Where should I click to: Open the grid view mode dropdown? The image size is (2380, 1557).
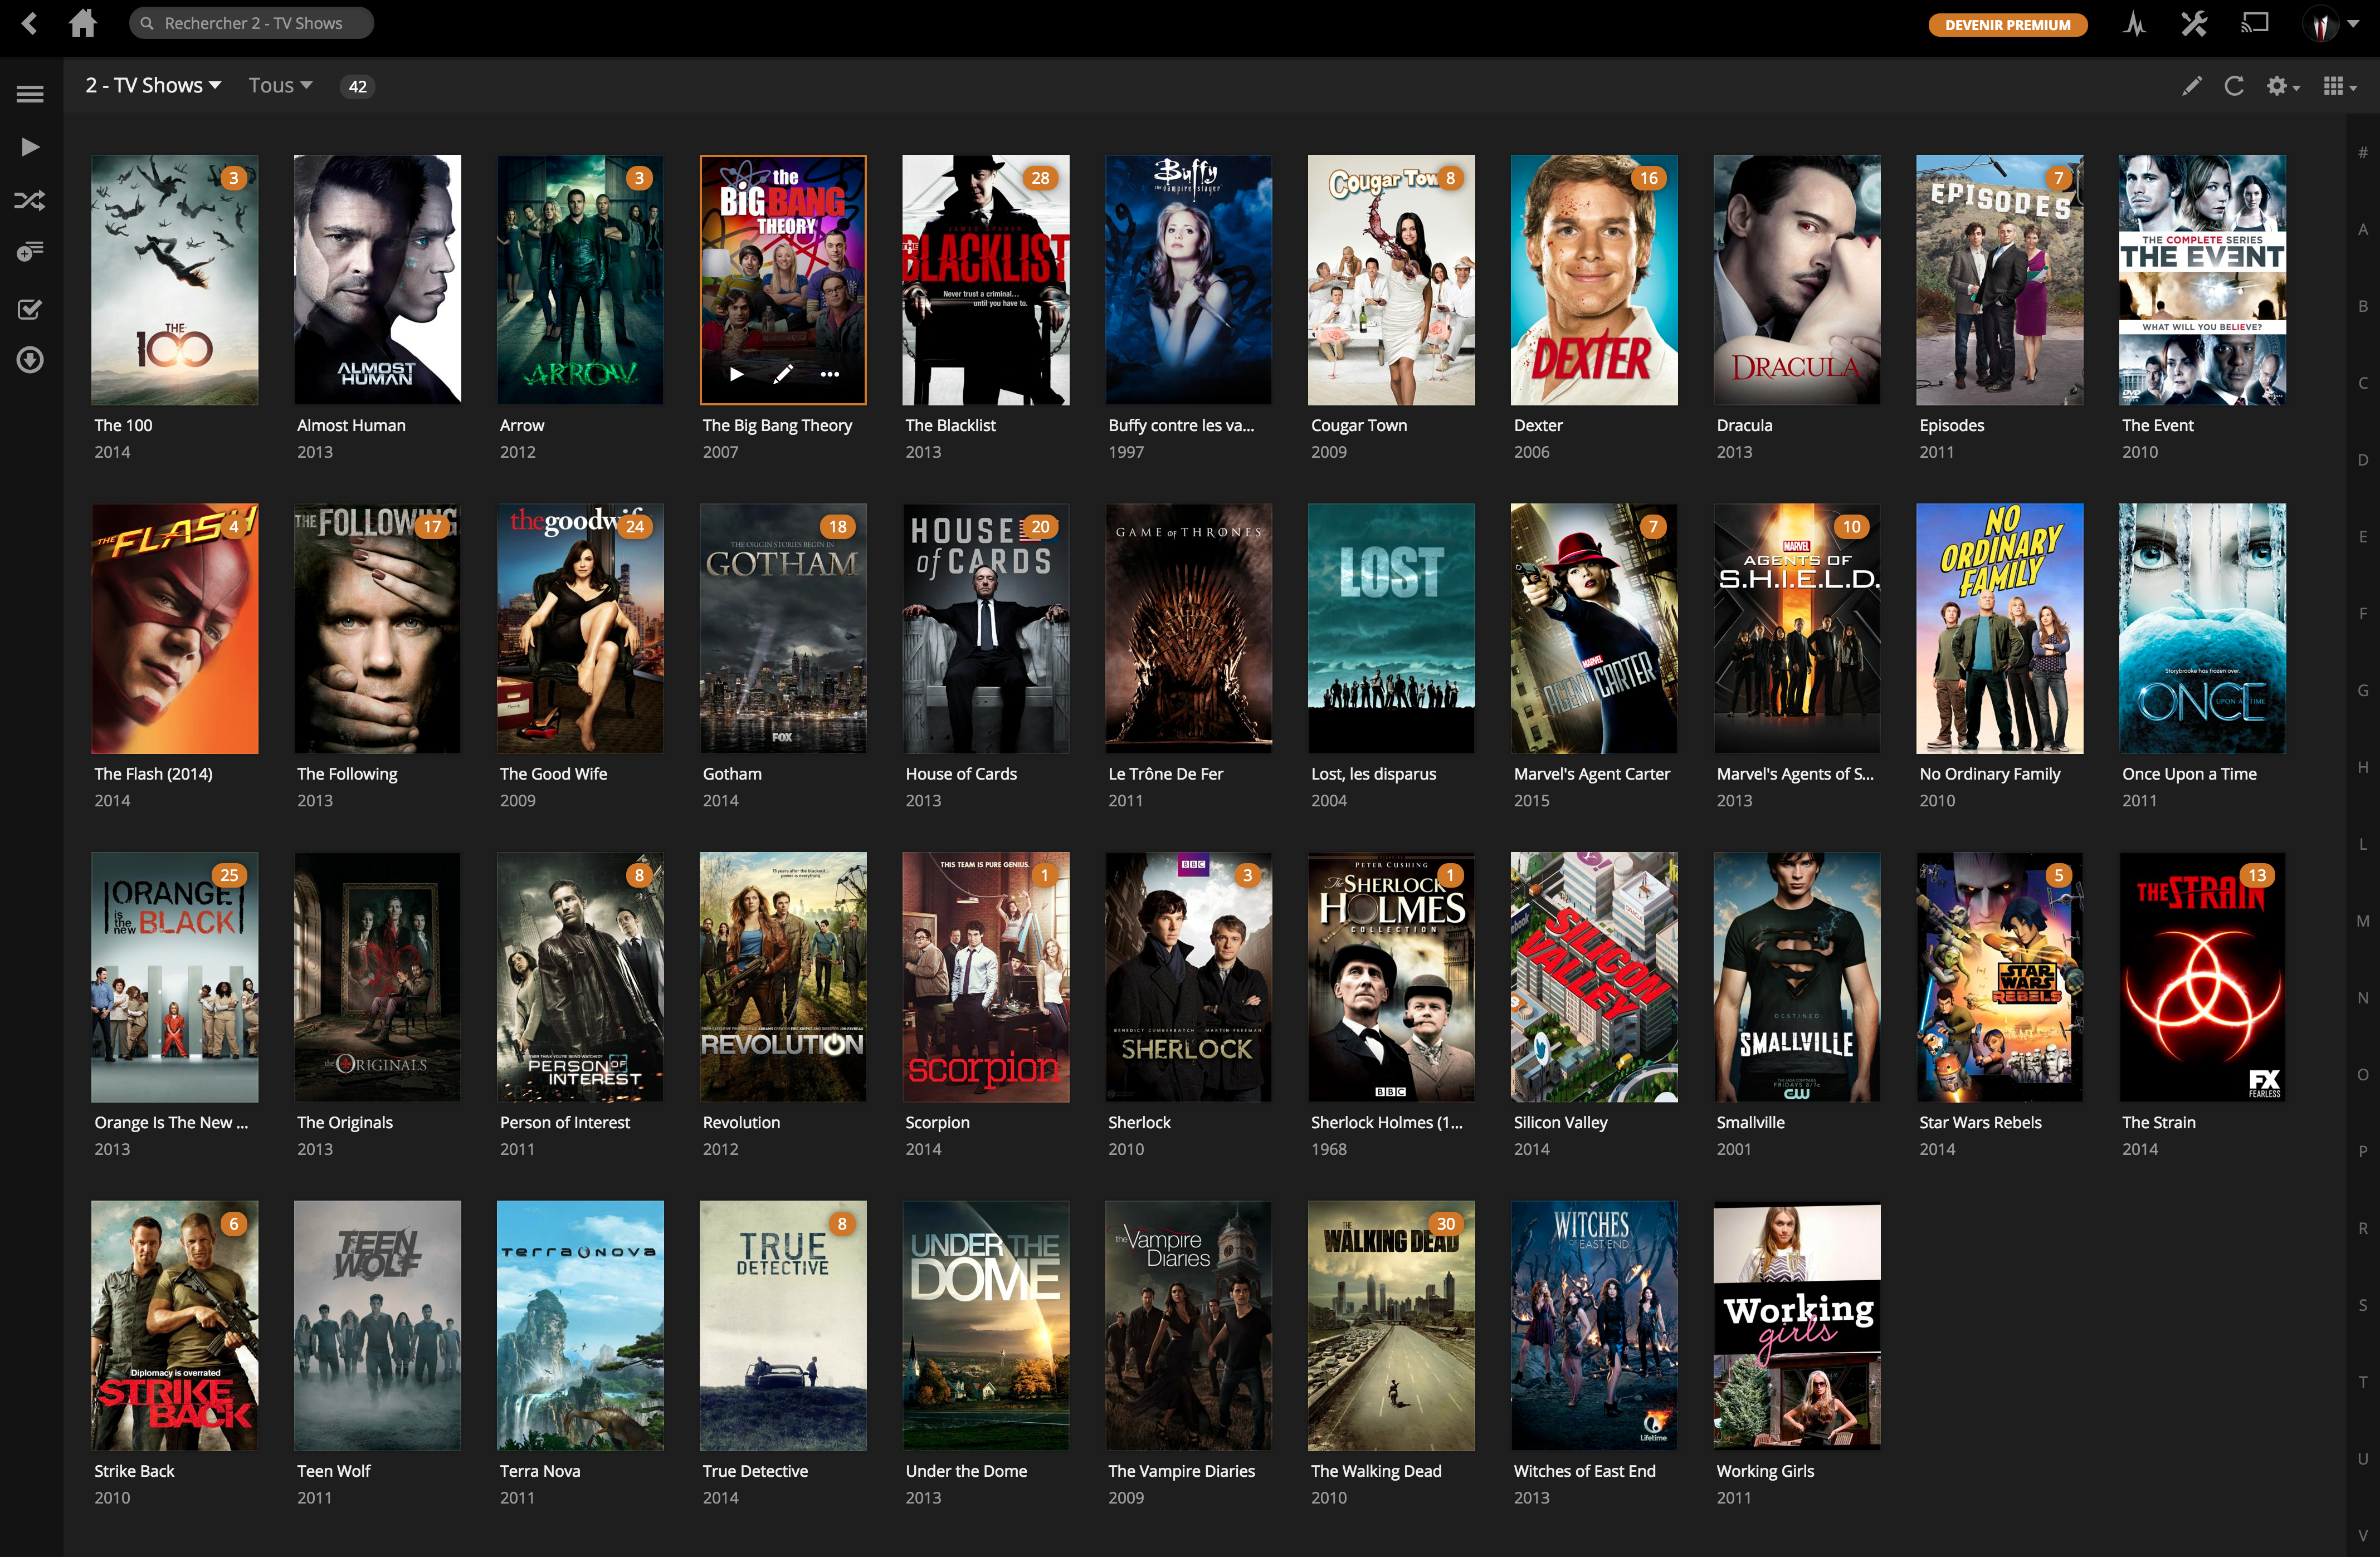2340,86
